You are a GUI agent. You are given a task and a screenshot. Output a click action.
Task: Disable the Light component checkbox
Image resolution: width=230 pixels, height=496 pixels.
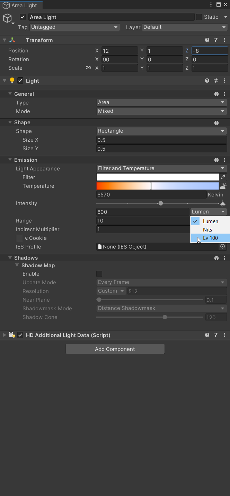20,81
